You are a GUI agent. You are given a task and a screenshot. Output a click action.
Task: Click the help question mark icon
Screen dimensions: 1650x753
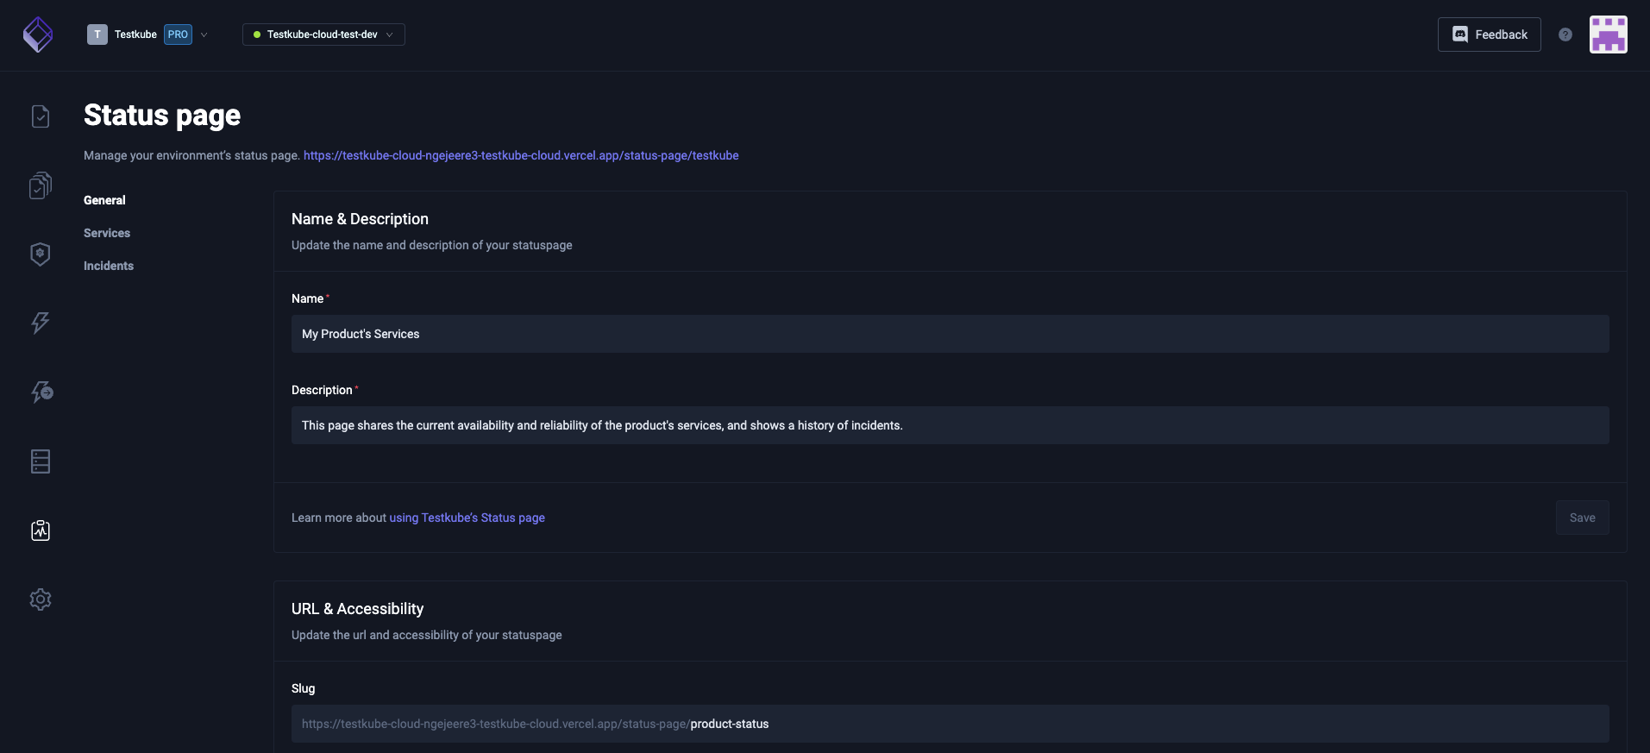pos(1566,35)
